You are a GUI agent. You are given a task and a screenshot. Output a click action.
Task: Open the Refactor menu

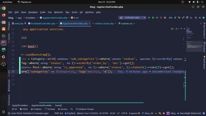click(59, 12)
